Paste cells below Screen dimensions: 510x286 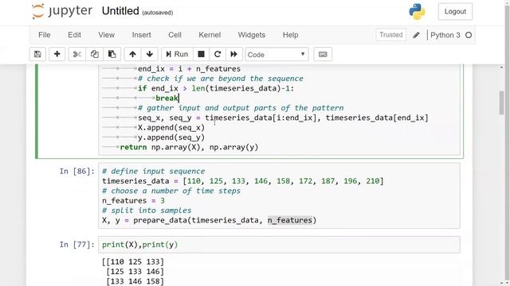tap(112, 54)
